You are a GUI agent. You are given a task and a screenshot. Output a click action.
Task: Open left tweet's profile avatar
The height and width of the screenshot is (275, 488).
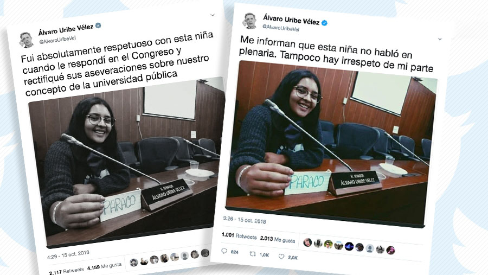click(27, 40)
